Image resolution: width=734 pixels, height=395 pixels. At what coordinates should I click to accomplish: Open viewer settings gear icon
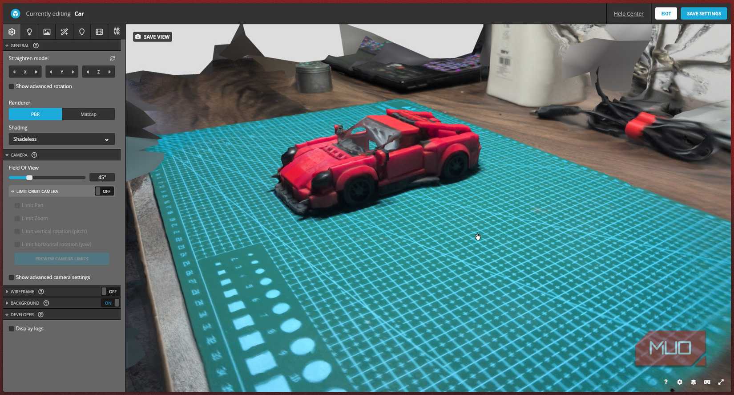pos(680,382)
